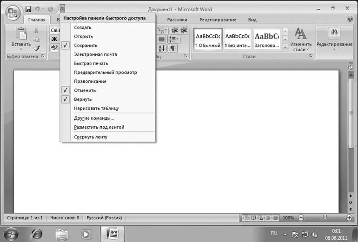Collapse the quick access customize dropdown arrow
358x242 pixels.
[63, 9]
